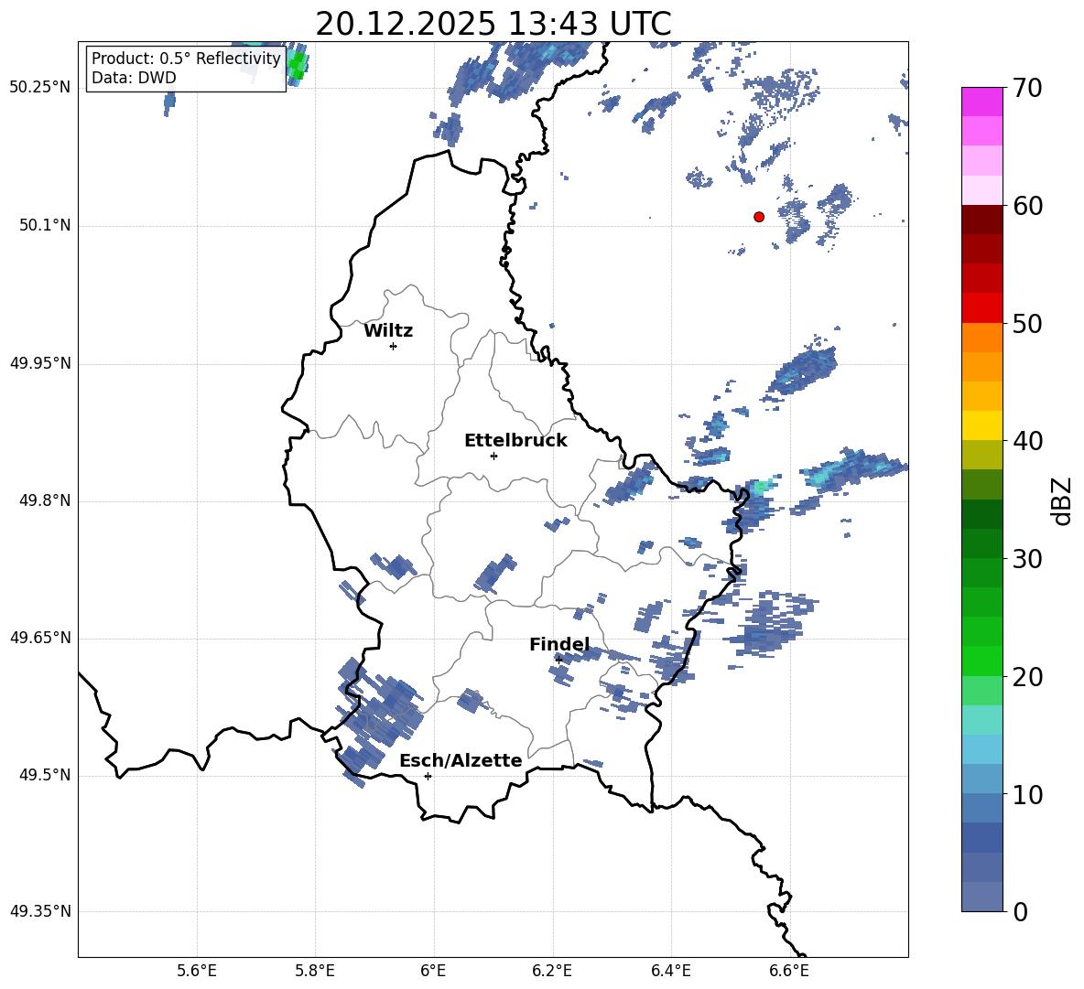1084x989 pixels.
Task: Click the 50.25°N latitude label
Action: click(40, 88)
